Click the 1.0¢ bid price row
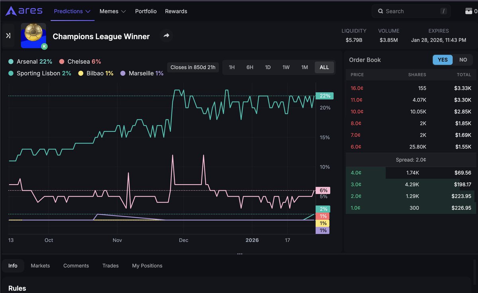Viewport: 478px width, 293px height. tap(411, 208)
